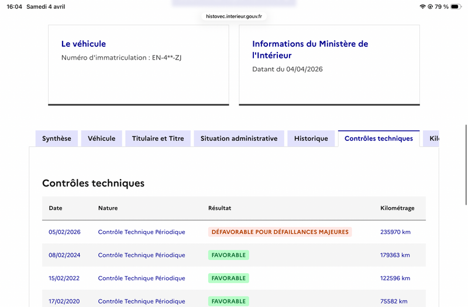This screenshot has height=307, width=468.
Task: Select the Titulaire et Titre tab
Action: tap(158, 139)
